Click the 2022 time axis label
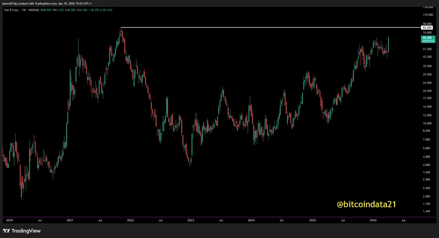 pyautogui.click(x=130, y=220)
